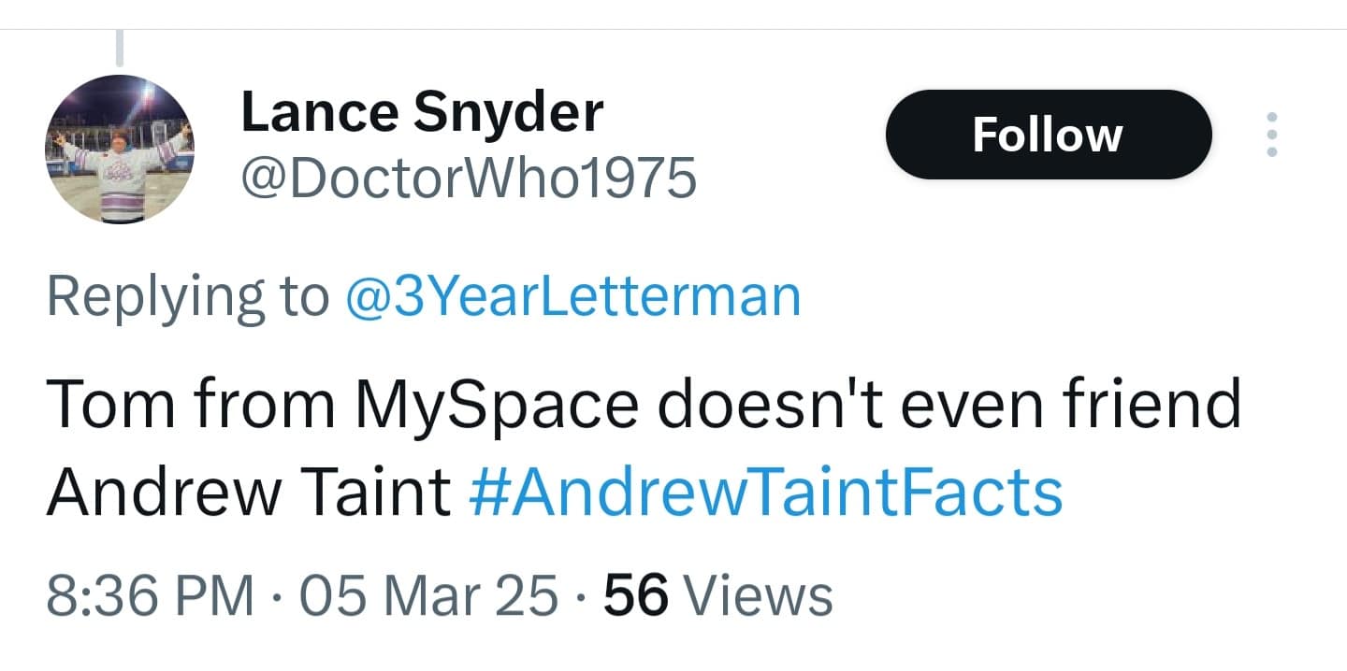The width and height of the screenshot is (1347, 671).
Task: Click the "Replying to" label
Action: [x=187, y=295]
